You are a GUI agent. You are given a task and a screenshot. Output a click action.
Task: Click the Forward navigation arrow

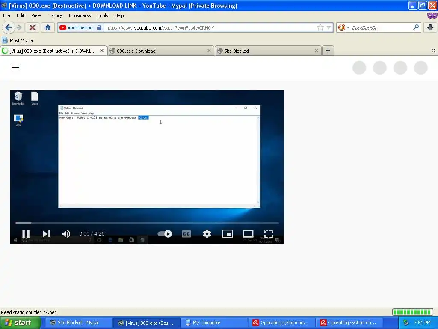pyautogui.click(x=19, y=27)
